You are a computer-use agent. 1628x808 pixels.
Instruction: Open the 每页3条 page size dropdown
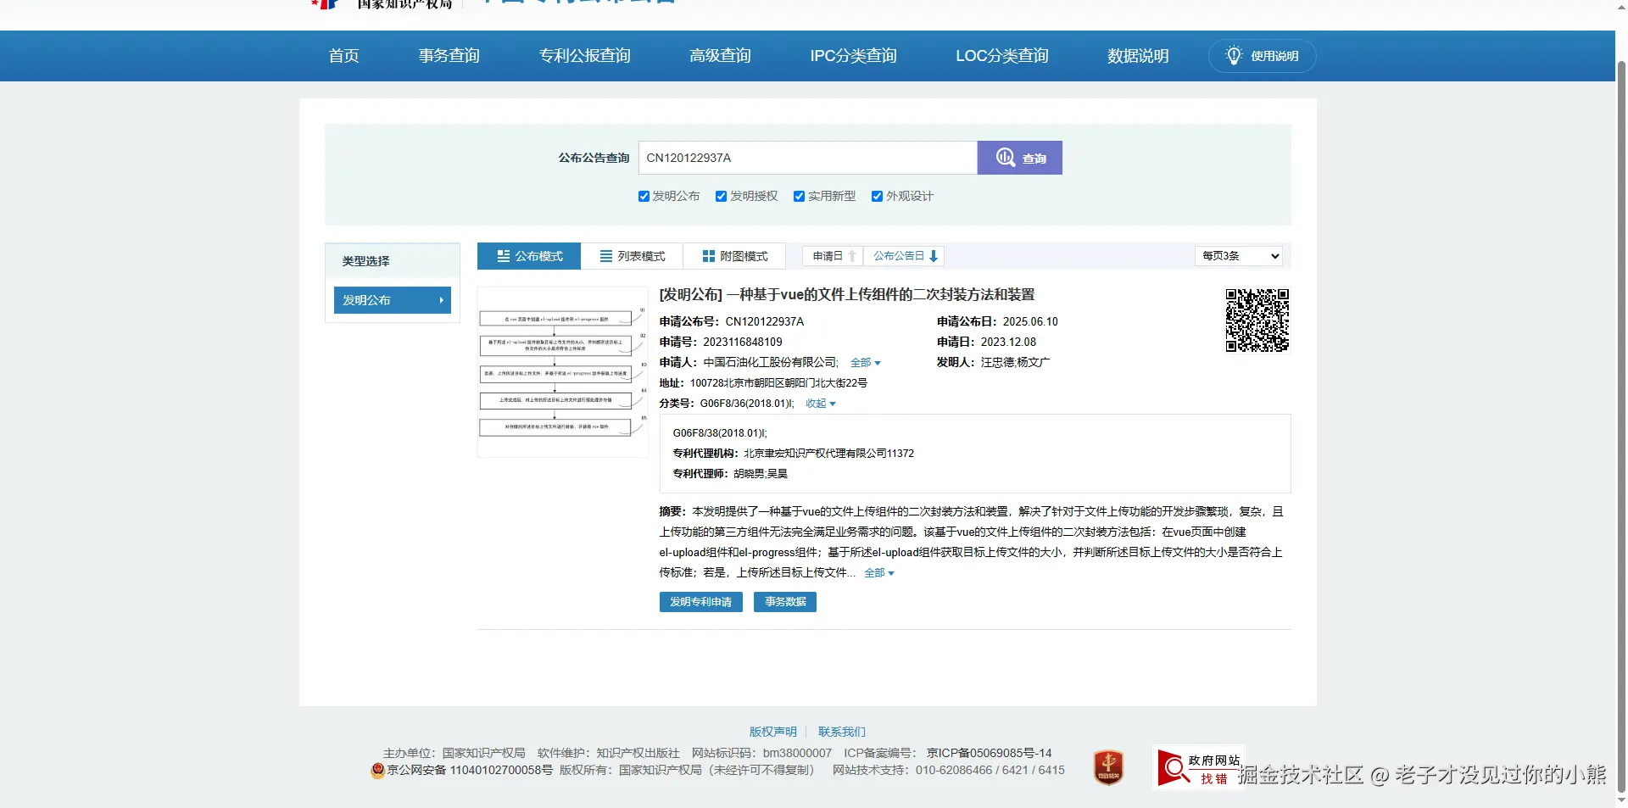1238,256
